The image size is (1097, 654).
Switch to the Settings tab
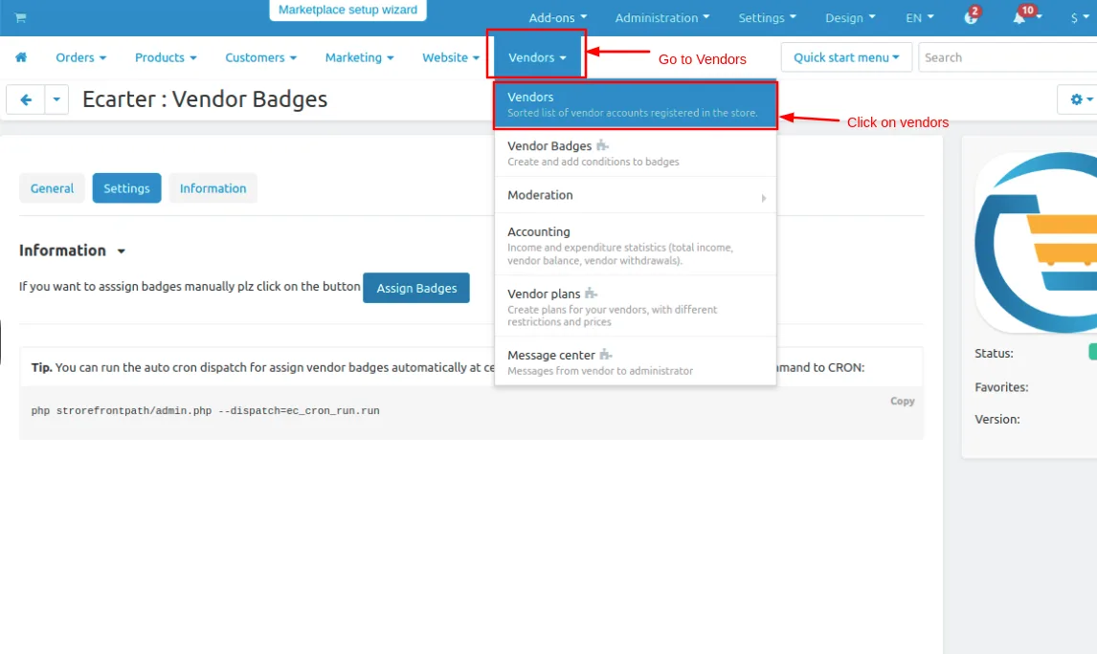pyautogui.click(x=126, y=188)
